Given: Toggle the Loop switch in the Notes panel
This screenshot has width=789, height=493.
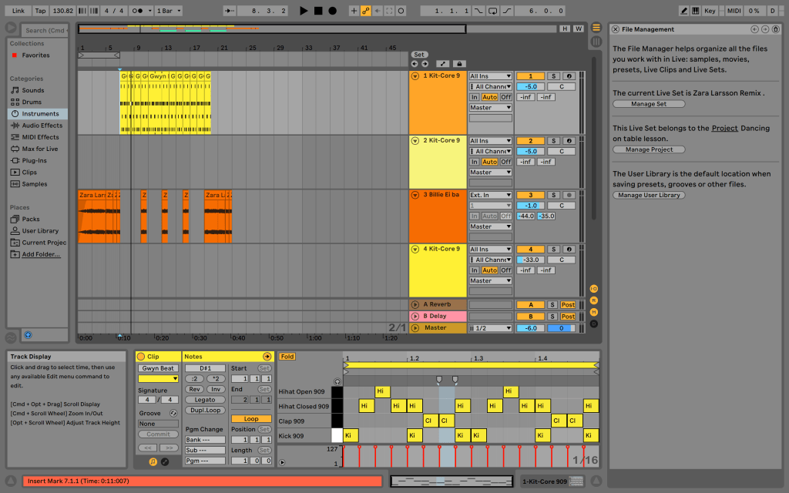Looking at the screenshot, I should (251, 419).
